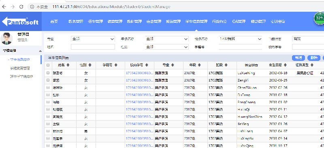
Task: Sort by the 年级 column arrows
Action: pos(199,65)
